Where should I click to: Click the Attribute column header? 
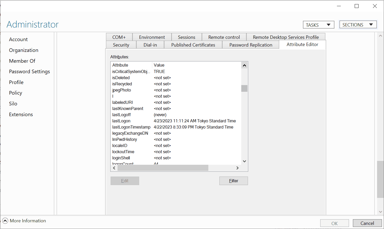pyautogui.click(x=131, y=65)
